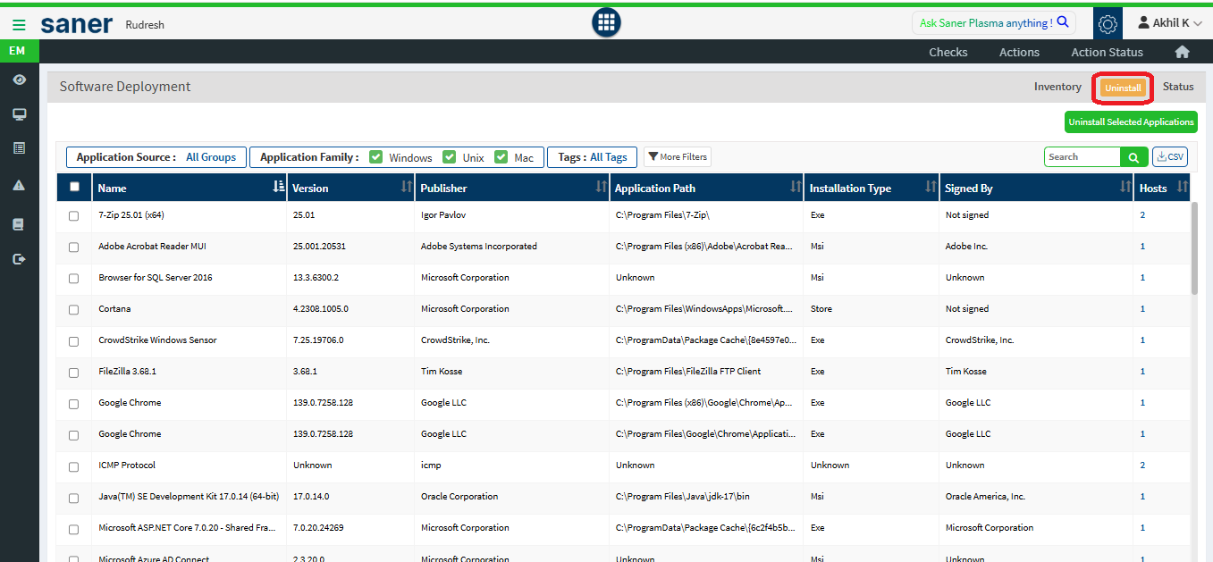Open hosts count link for FileZilla row

(x=1142, y=372)
